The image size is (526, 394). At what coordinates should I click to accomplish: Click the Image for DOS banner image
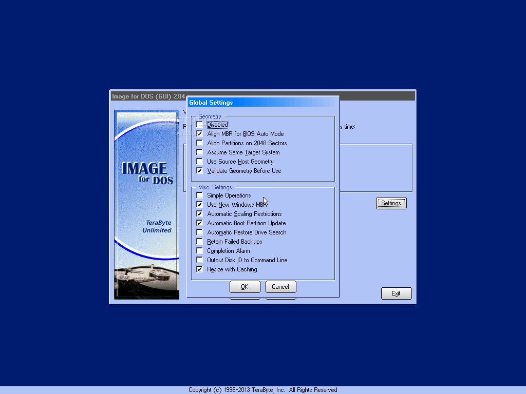coord(146,205)
